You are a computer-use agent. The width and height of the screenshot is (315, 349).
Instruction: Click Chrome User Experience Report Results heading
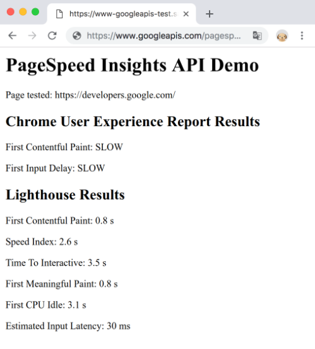133,122
